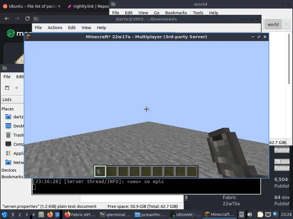Switch to the nightly.link browser tab
This screenshot has width=293, height=219.
click(88, 6)
